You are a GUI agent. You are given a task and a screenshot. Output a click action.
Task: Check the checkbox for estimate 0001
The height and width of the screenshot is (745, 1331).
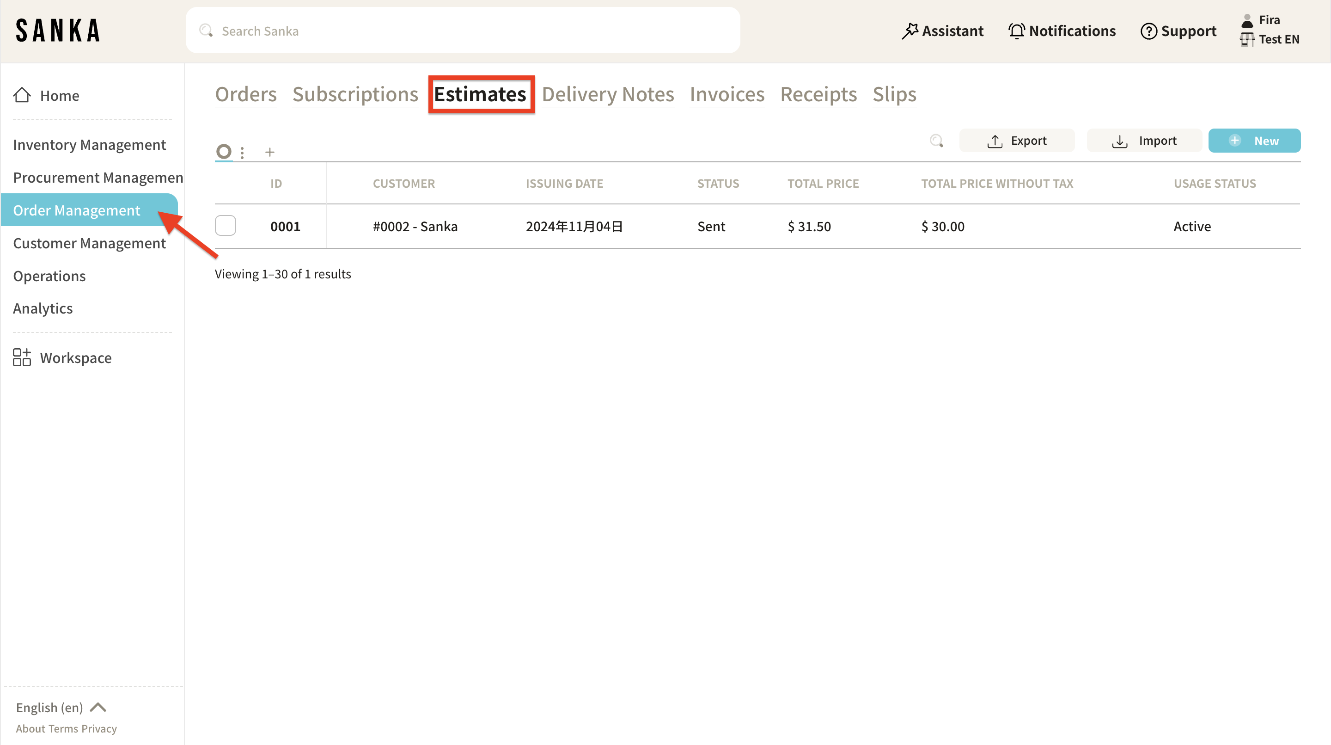click(x=225, y=226)
